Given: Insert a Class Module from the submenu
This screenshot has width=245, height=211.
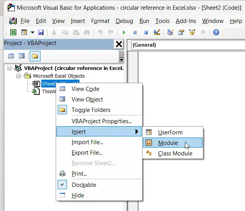Looking at the screenshot, I should coord(173,153).
